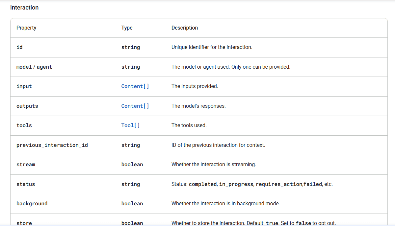
Task: Click the Description column header
Action: pyautogui.click(x=185, y=28)
